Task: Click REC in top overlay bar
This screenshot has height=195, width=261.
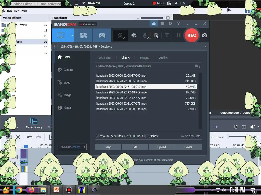Action: tap(158, 3)
